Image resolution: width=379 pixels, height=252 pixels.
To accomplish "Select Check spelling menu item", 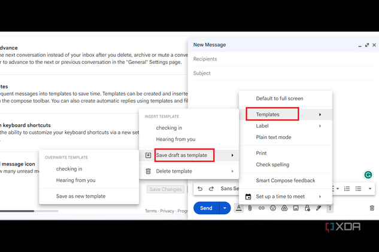I will 286,164.
